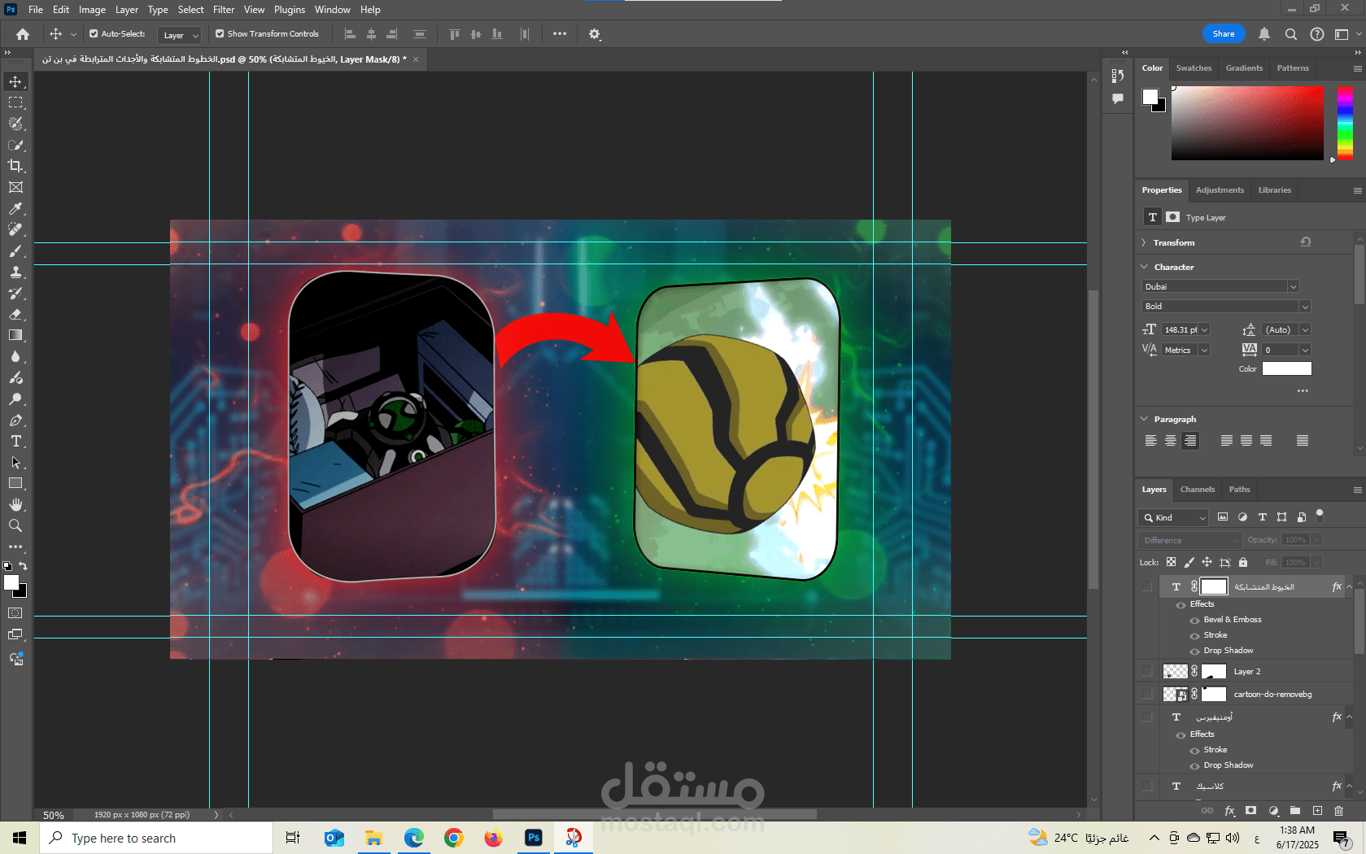Open the Image menu
This screenshot has height=854, width=1366.
92,10
